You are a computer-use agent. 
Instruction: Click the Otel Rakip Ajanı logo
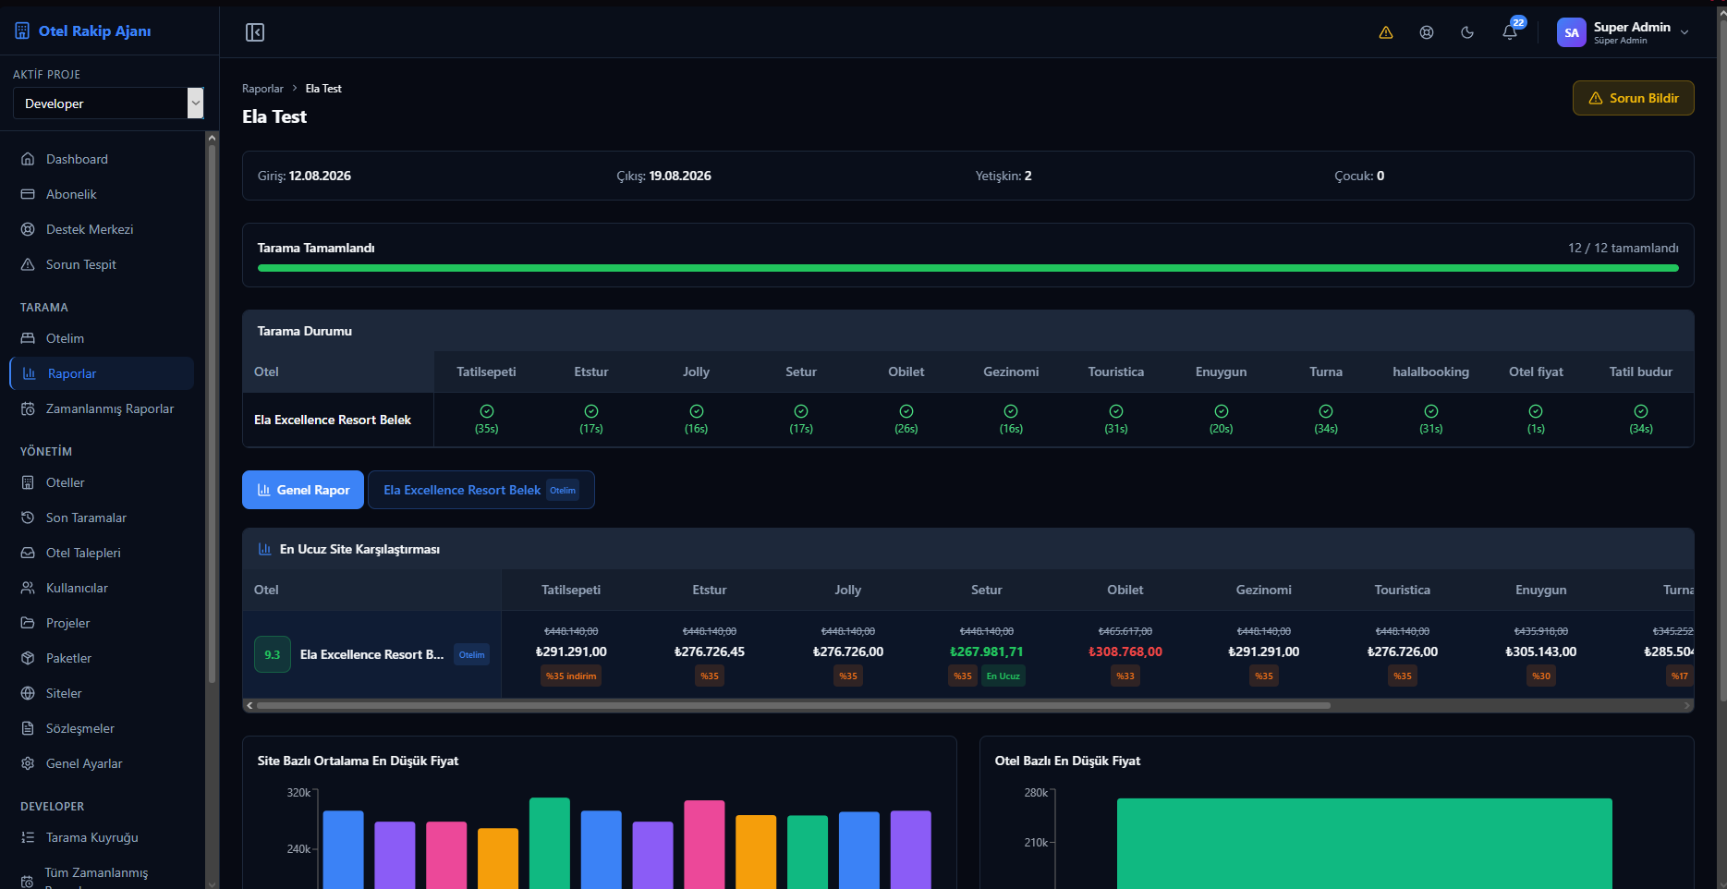tap(83, 31)
